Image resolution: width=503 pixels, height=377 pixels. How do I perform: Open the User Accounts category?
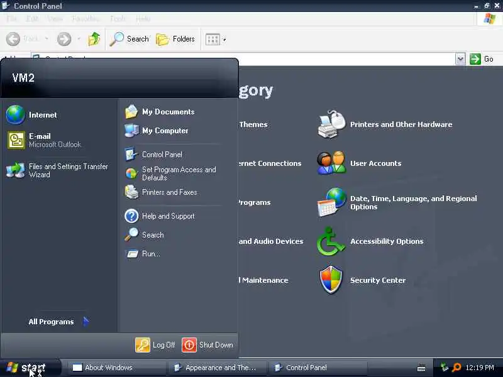[x=359, y=163]
